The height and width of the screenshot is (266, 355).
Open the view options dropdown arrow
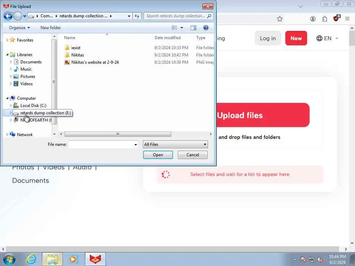[182, 28]
